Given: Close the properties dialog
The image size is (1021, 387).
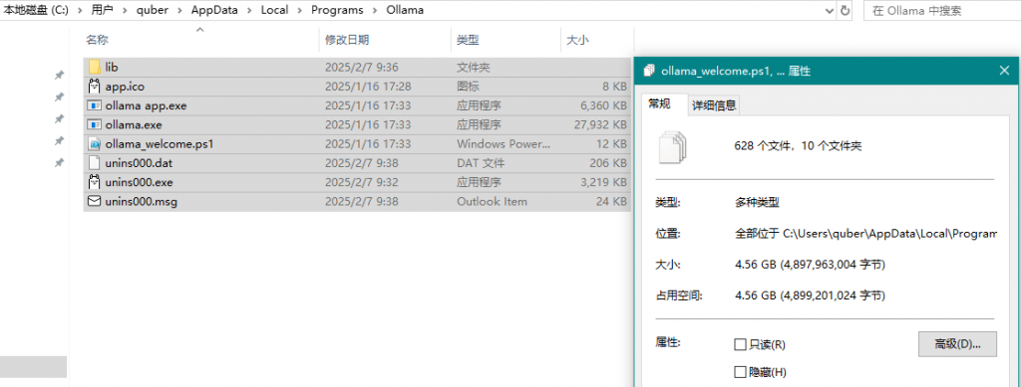Looking at the screenshot, I should click(x=1005, y=71).
